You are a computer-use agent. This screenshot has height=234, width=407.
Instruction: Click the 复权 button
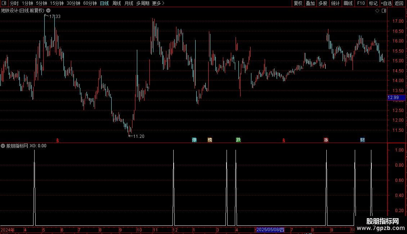[298, 3]
